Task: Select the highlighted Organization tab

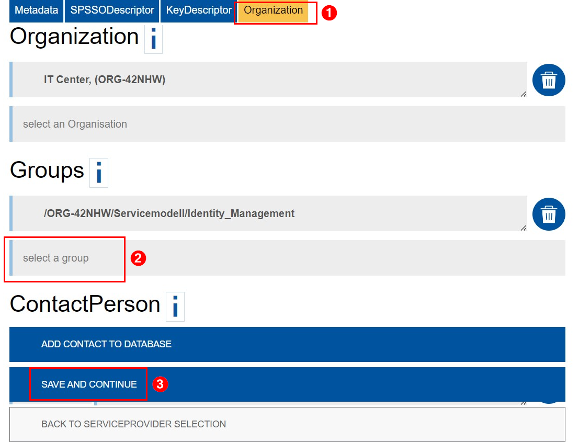Action: (274, 10)
